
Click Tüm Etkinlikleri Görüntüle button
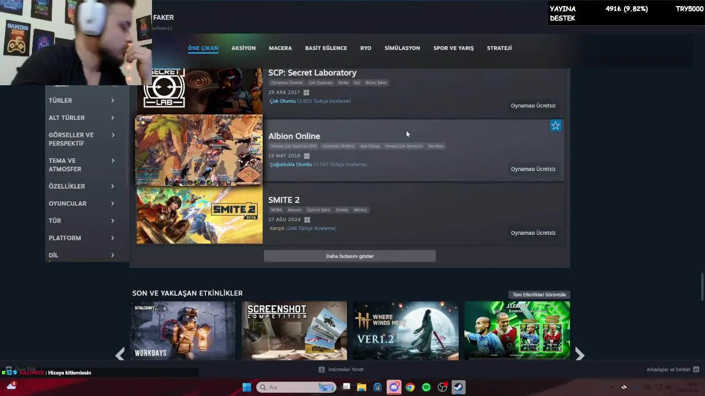pyautogui.click(x=539, y=295)
